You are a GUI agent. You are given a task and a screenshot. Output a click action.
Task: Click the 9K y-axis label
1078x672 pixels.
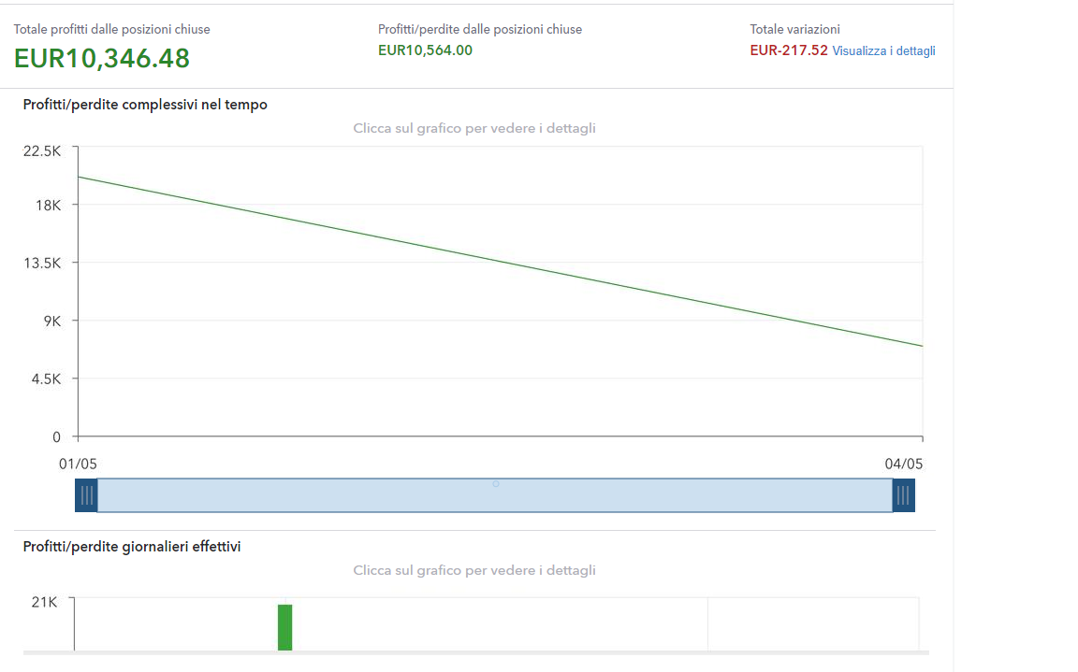click(x=52, y=322)
